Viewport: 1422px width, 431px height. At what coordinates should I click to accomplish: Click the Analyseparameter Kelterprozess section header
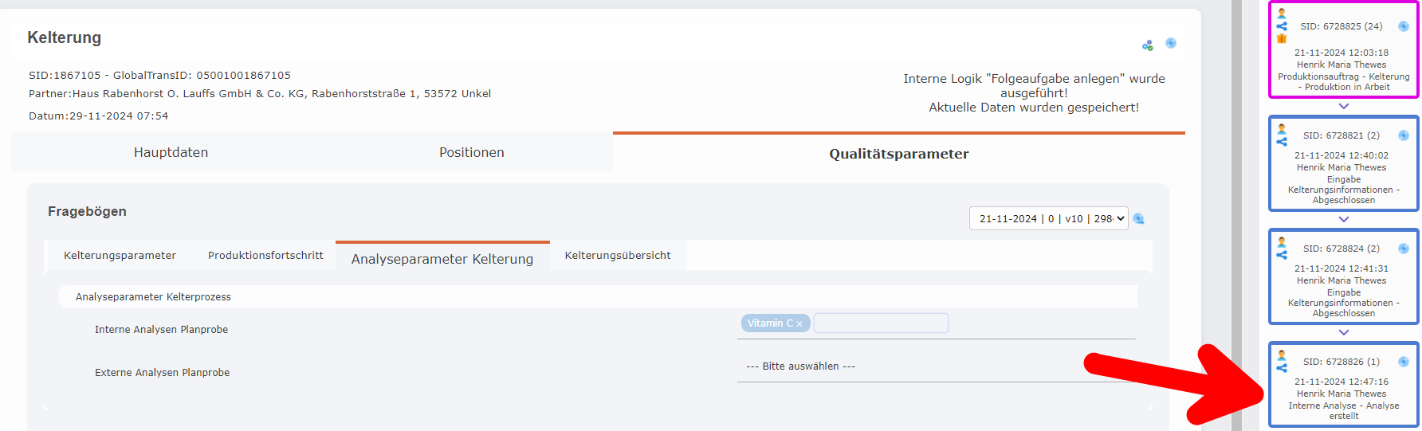point(598,296)
